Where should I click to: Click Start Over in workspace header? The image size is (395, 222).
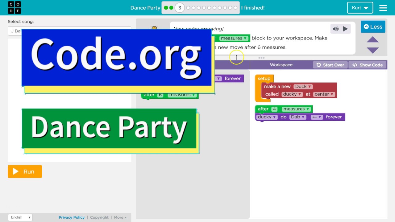[x=330, y=65]
